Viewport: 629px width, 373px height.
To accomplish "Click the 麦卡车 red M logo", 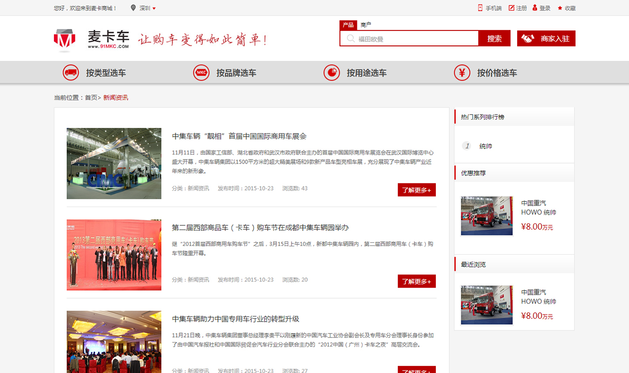I will 64,40.
